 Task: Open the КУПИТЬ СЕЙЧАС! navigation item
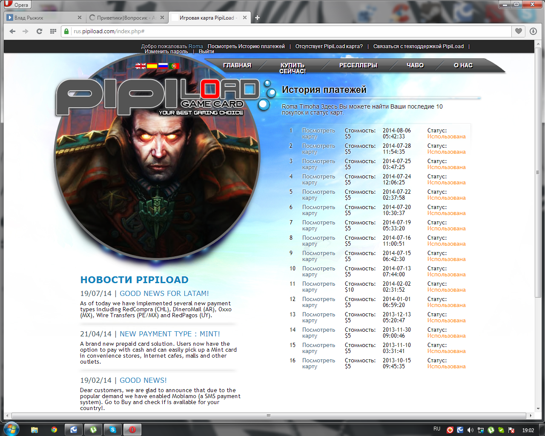tap(292, 68)
